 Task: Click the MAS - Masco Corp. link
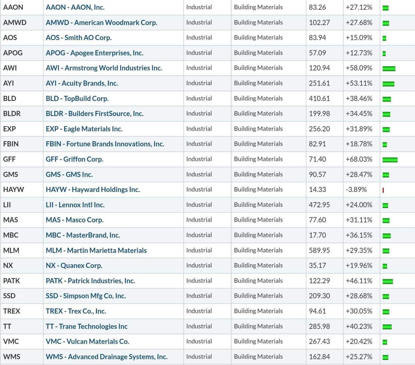[75, 220]
